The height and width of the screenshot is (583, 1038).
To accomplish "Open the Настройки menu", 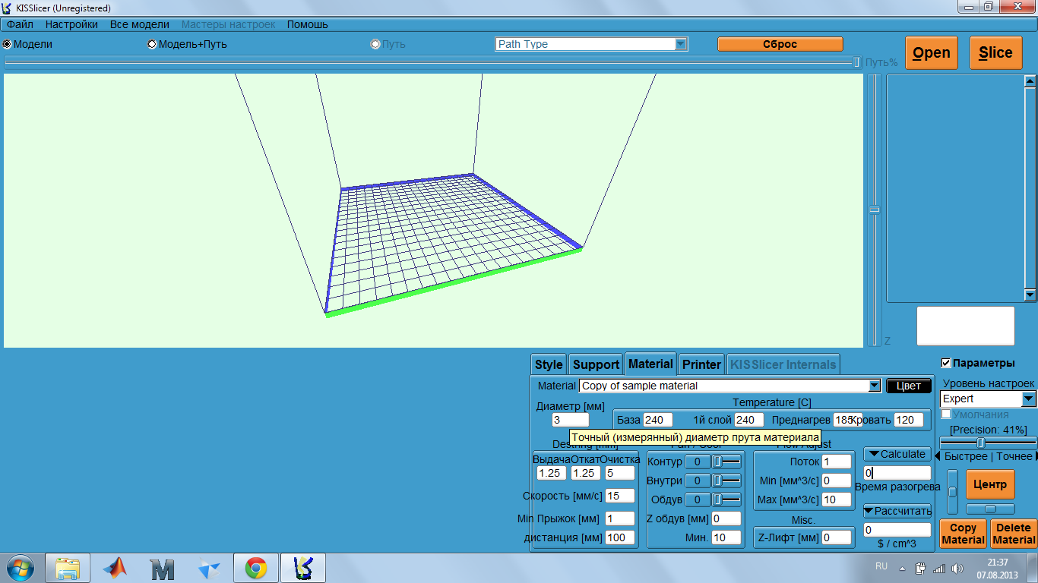I will click(x=71, y=24).
